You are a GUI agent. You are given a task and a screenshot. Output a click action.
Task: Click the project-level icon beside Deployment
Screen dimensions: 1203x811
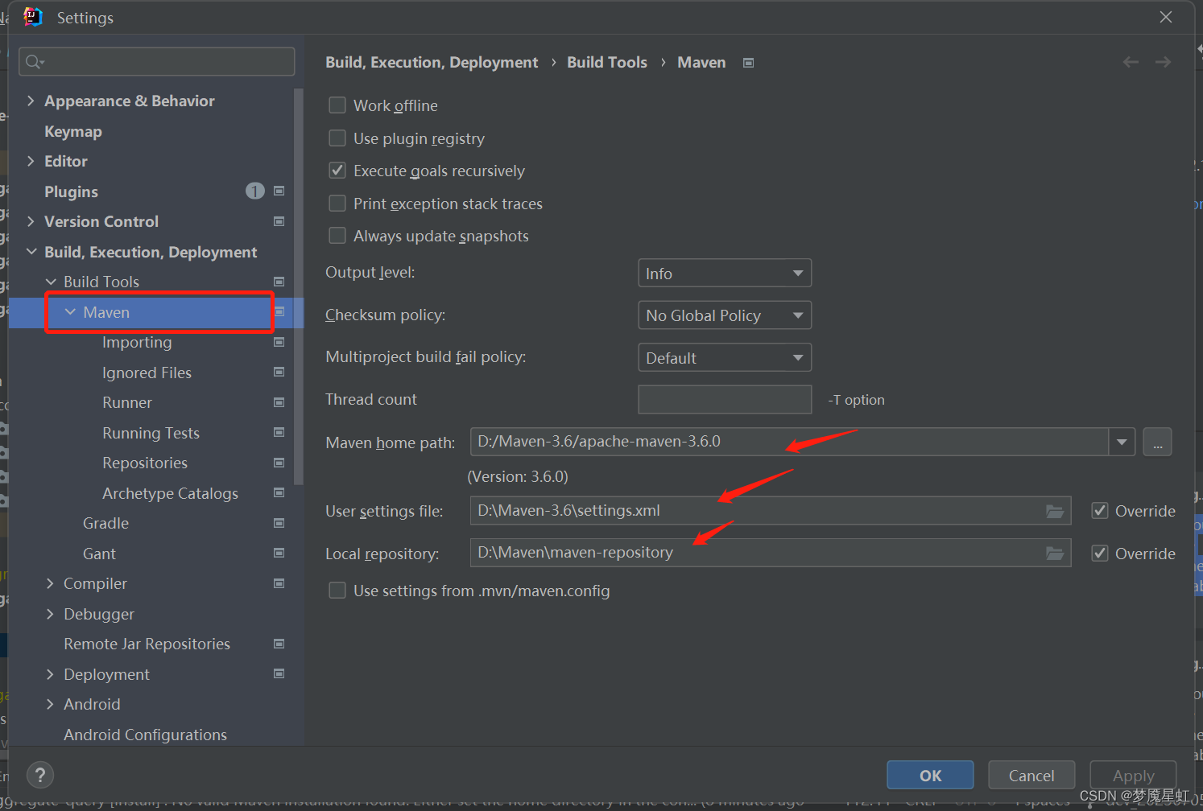pyautogui.click(x=279, y=673)
